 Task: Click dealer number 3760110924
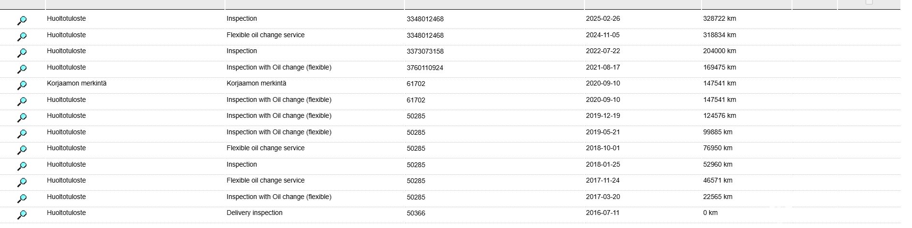[x=425, y=68]
